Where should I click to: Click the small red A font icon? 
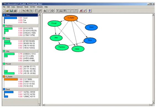[x=85, y=11]
